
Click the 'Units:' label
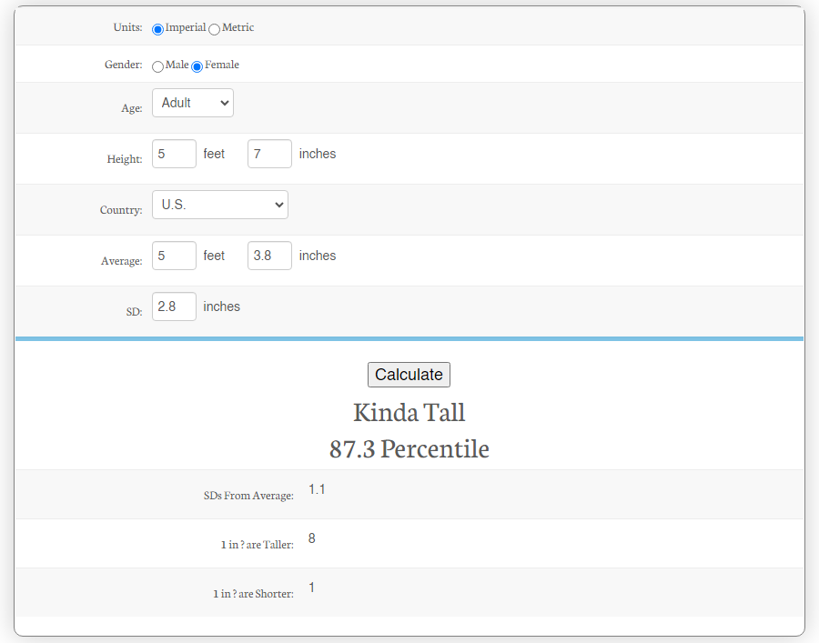(128, 27)
